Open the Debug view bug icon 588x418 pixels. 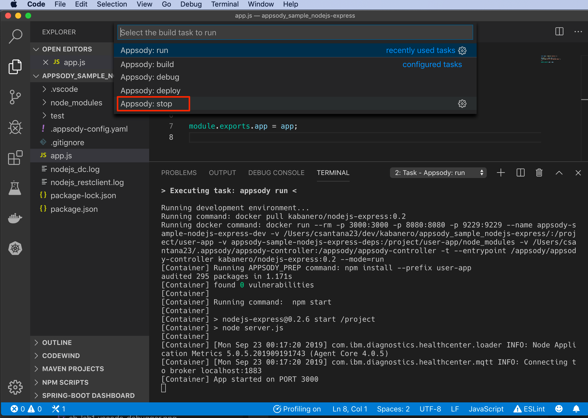(15, 127)
